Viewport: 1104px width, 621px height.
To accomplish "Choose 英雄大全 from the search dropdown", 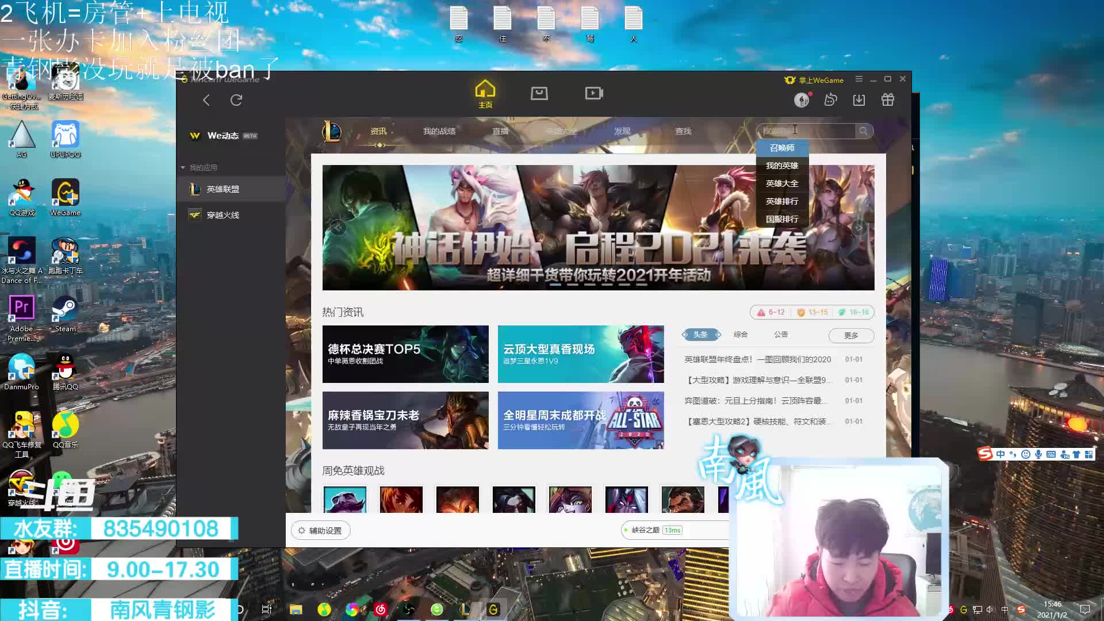I will (x=782, y=183).
